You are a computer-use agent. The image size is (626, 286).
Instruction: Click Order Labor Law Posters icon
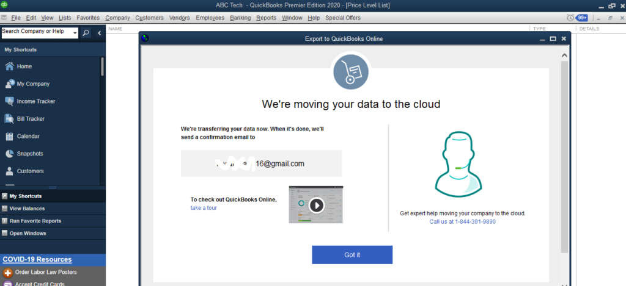point(7,273)
